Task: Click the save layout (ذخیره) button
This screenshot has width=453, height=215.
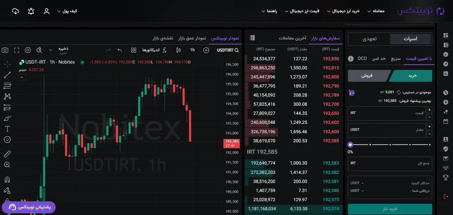Action: click(x=63, y=50)
